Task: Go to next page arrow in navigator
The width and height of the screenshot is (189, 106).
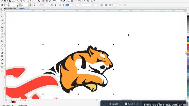Action: pos(17,100)
